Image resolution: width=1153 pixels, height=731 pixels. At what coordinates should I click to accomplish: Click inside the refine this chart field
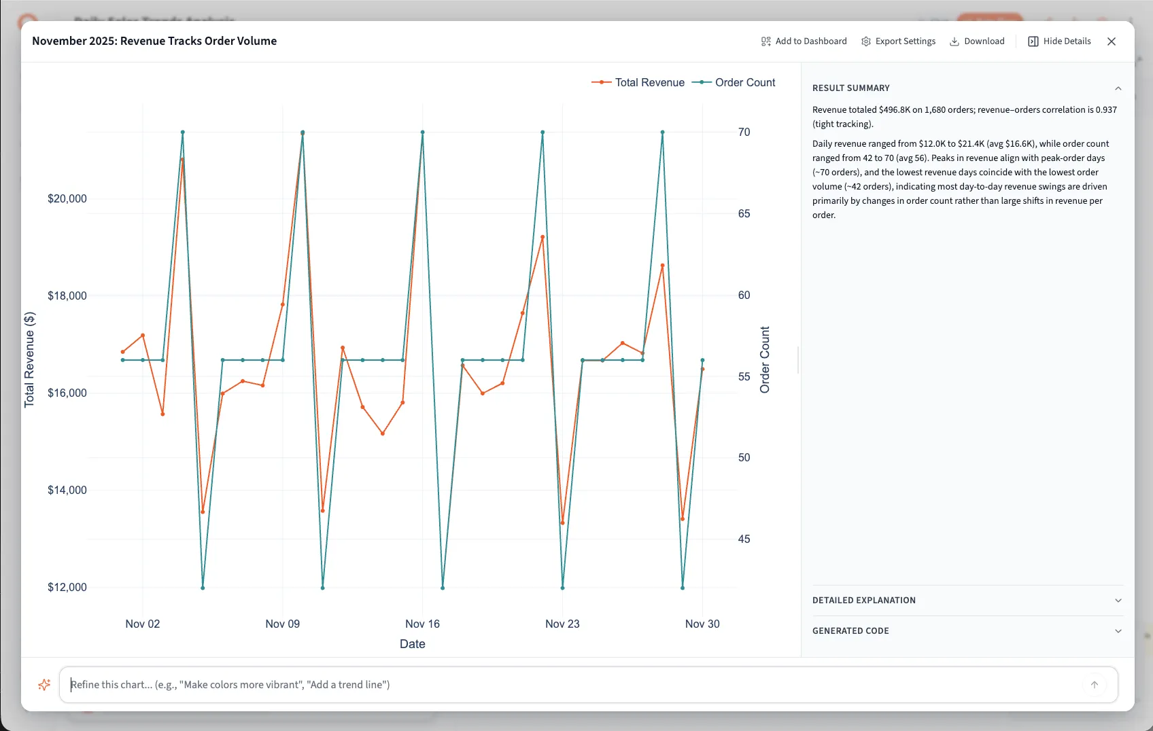click(476, 685)
